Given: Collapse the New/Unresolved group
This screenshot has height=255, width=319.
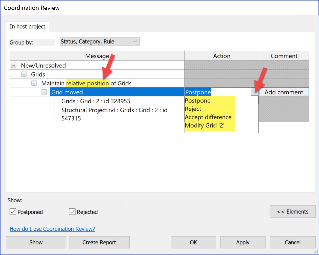Looking at the screenshot, I should (13, 65).
